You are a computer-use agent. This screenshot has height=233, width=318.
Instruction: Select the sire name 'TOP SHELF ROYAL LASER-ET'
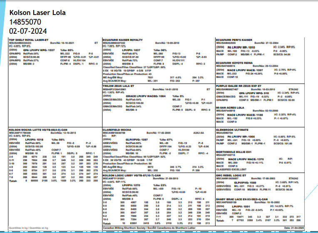click(x=29, y=40)
